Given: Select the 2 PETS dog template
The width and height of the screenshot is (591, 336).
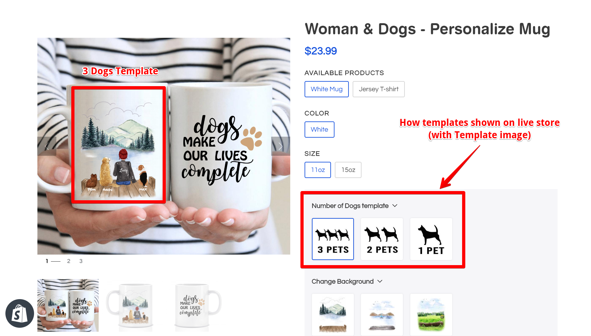Looking at the screenshot, I should (382, 239).
